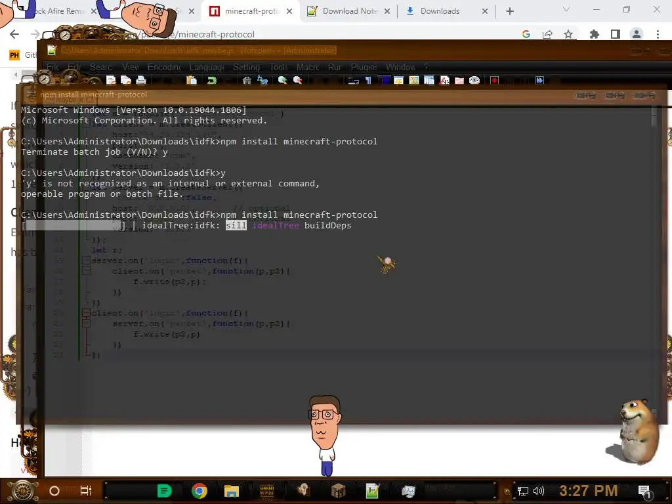Image resolution: width=672 pixels, height=504 pixels.
Task: Toggle Document List icon in Notepad++ toolbar
Action: (x=429, y=80)
